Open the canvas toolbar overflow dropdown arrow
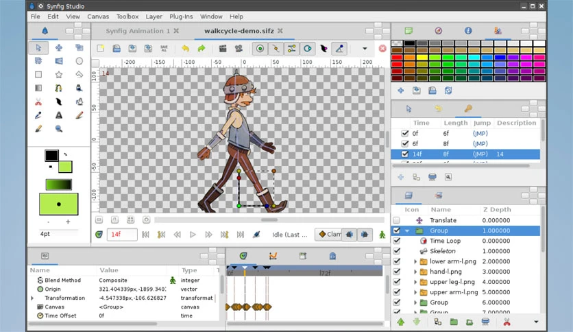Image resolution: width=573 pixels, height=332 pixels. (x=365, y=49)
